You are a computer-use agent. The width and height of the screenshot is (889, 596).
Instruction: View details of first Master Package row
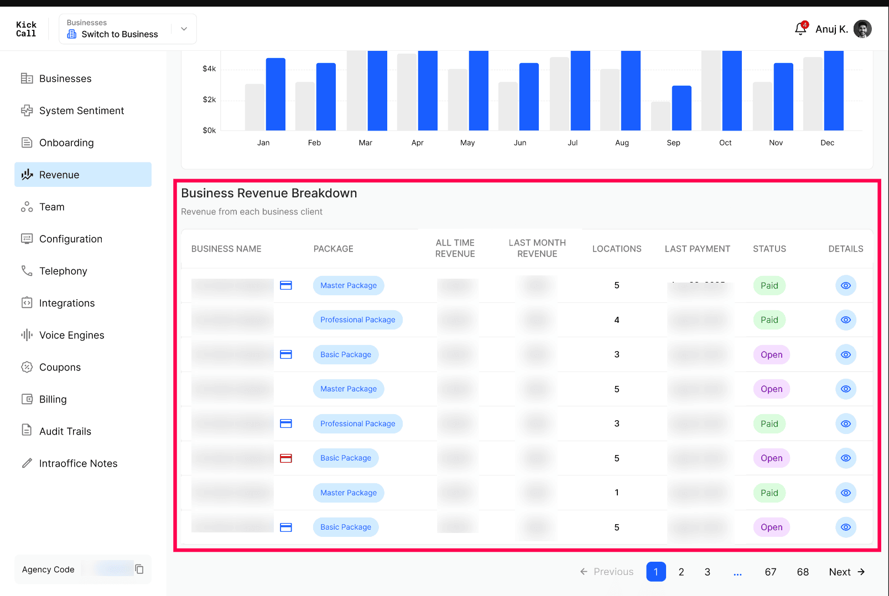coord(846,285)
